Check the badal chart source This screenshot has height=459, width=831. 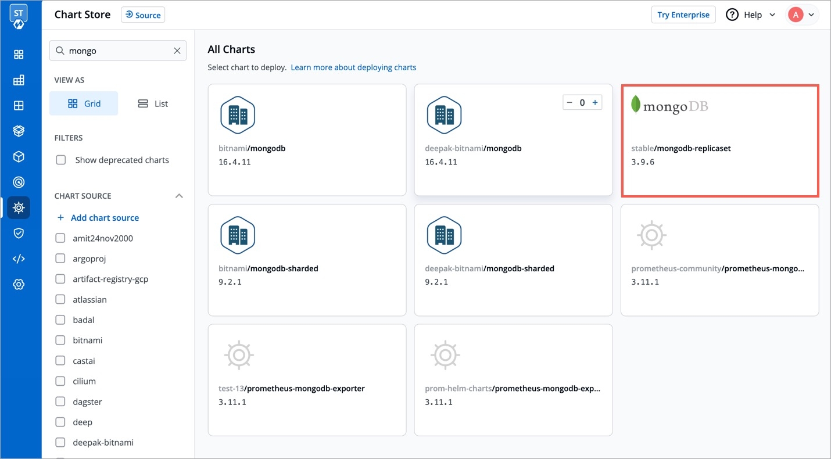click(x=60, y=320)
